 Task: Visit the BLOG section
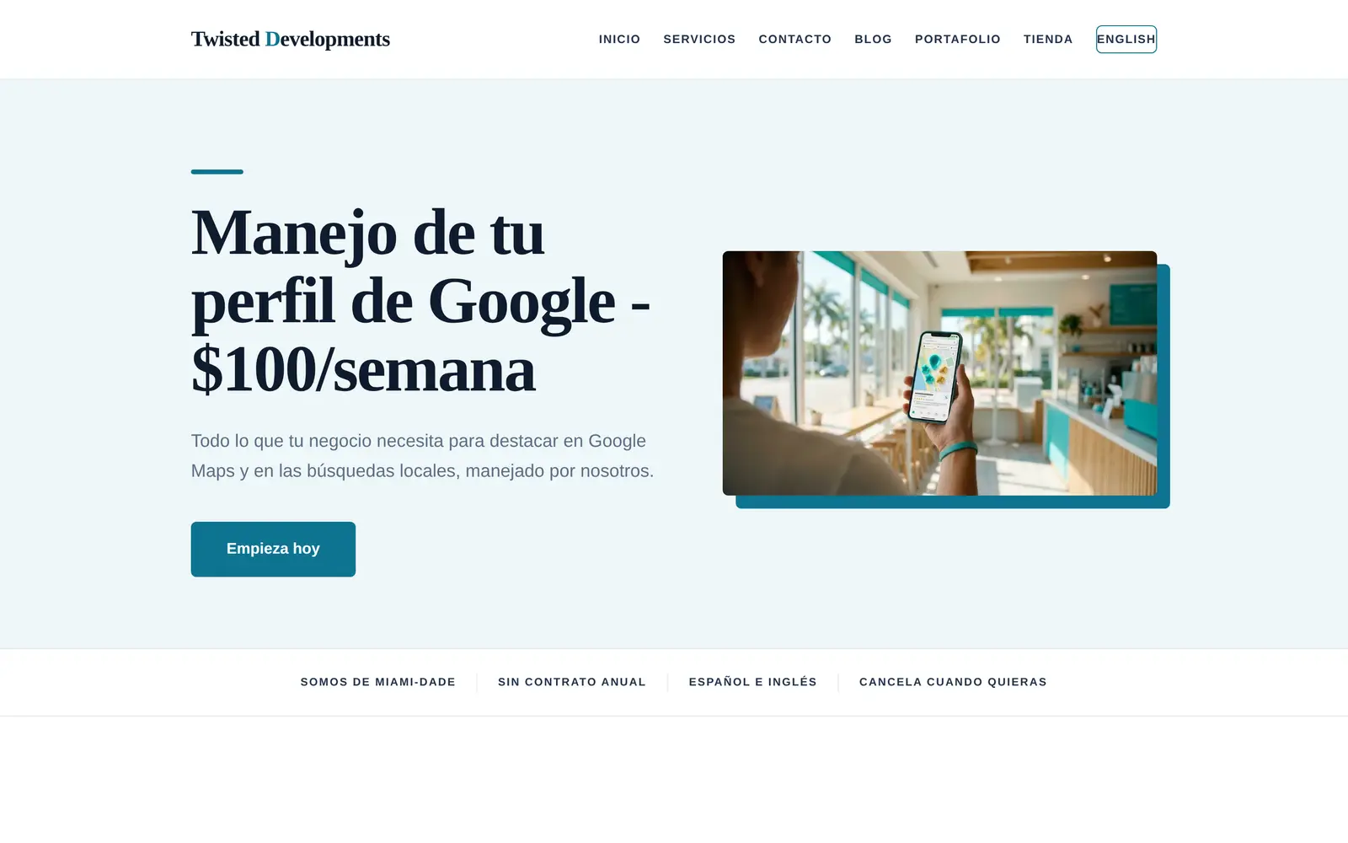(873, 39)
